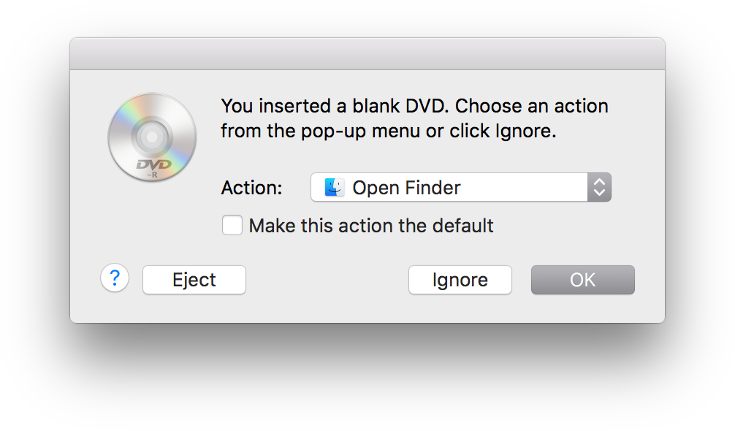Screen dimensions: 735x431
Task: Eject the inserted blank disc
Action: (194, 280)
